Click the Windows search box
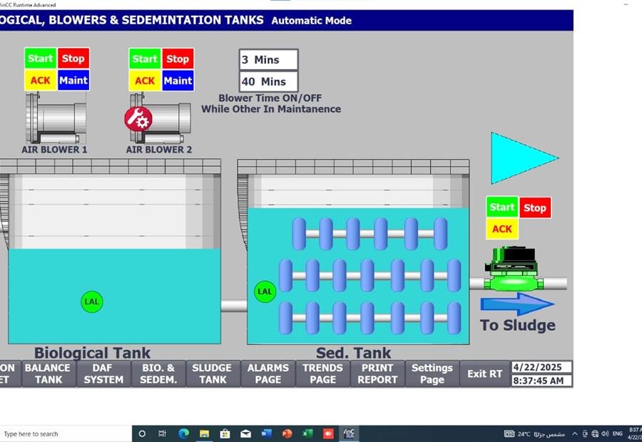The width and height of the screenshot is (642, 442). point(66,434)
